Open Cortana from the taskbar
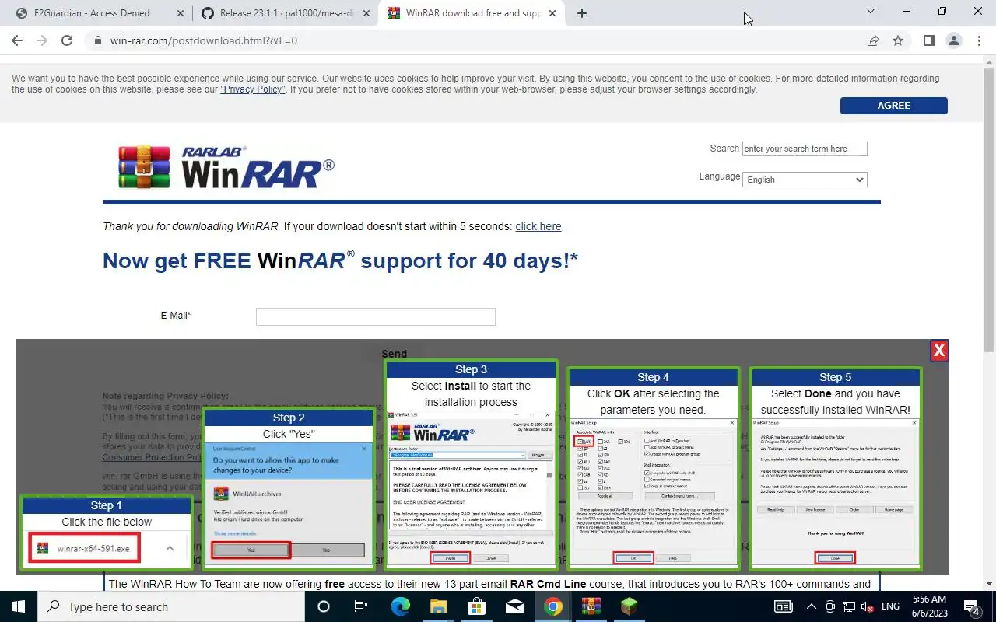Image resolution: width=996 pixels, height=622 pixels. 324,606
